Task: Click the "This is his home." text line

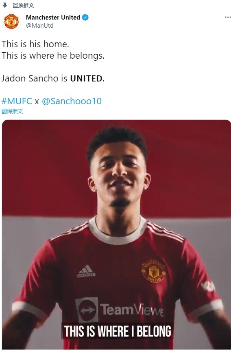Action: [x=35, y=44]
